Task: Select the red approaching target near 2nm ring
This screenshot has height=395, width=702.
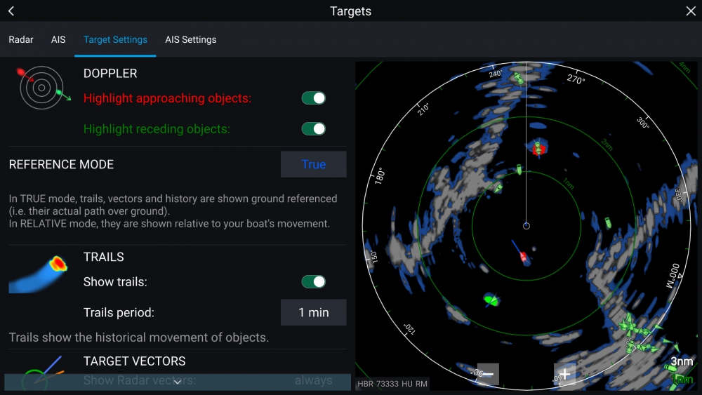Action: pos(538,148)
